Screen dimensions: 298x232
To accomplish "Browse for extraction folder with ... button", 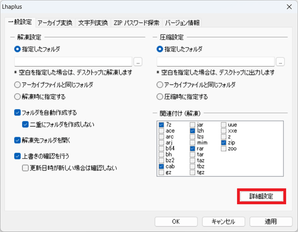I will coord(138,62).
